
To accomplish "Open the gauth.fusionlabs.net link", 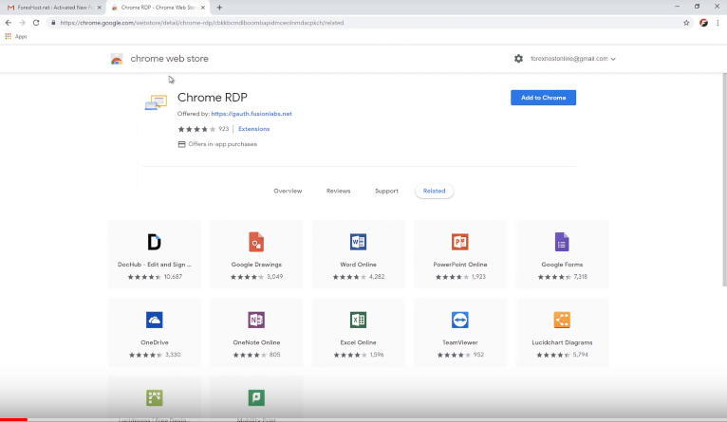I will point(252,114).
